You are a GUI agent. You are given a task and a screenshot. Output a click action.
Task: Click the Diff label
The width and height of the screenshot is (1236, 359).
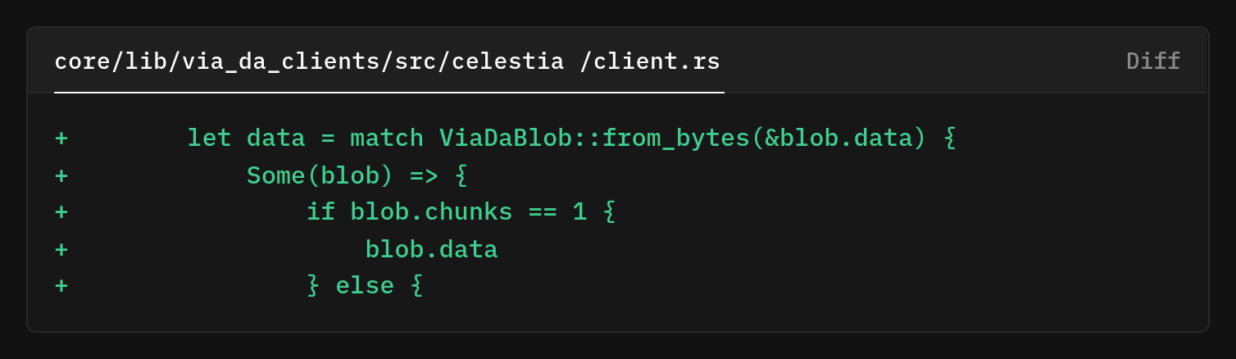click(x=1152, y=61)
